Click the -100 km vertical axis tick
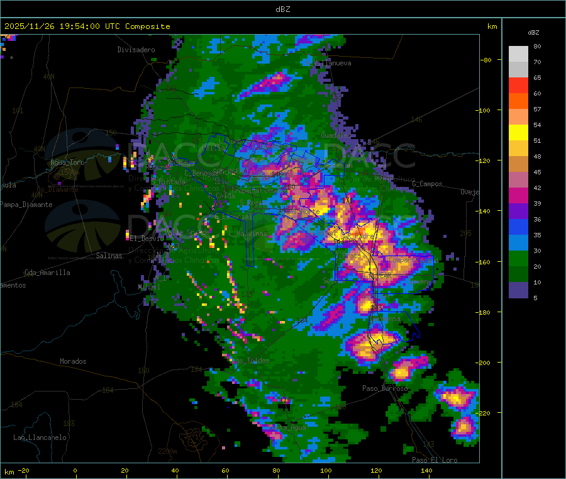Viewport: 566px width, 479px height. click(x=484, y=110)
